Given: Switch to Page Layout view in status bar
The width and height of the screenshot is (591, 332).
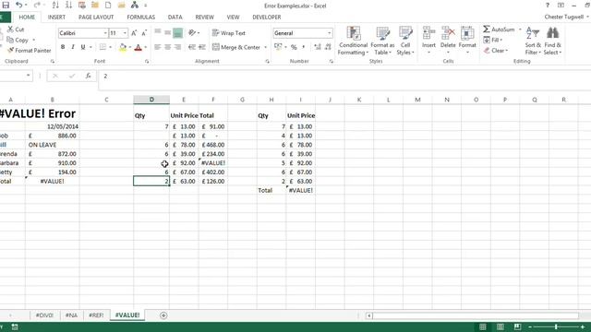Looking at the screenshot, I should pos(501,326).
